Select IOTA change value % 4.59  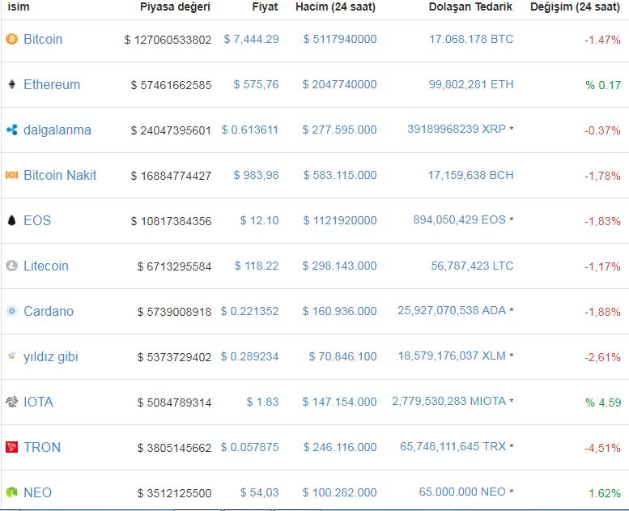pos(603,402)
